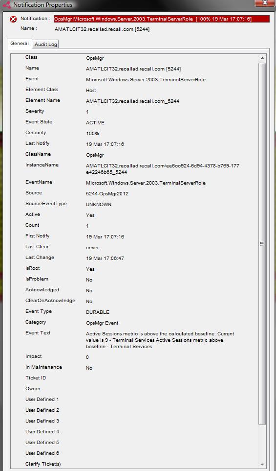Click the Owner label
The height and width of the screenshot is (471, 276).
33,389
